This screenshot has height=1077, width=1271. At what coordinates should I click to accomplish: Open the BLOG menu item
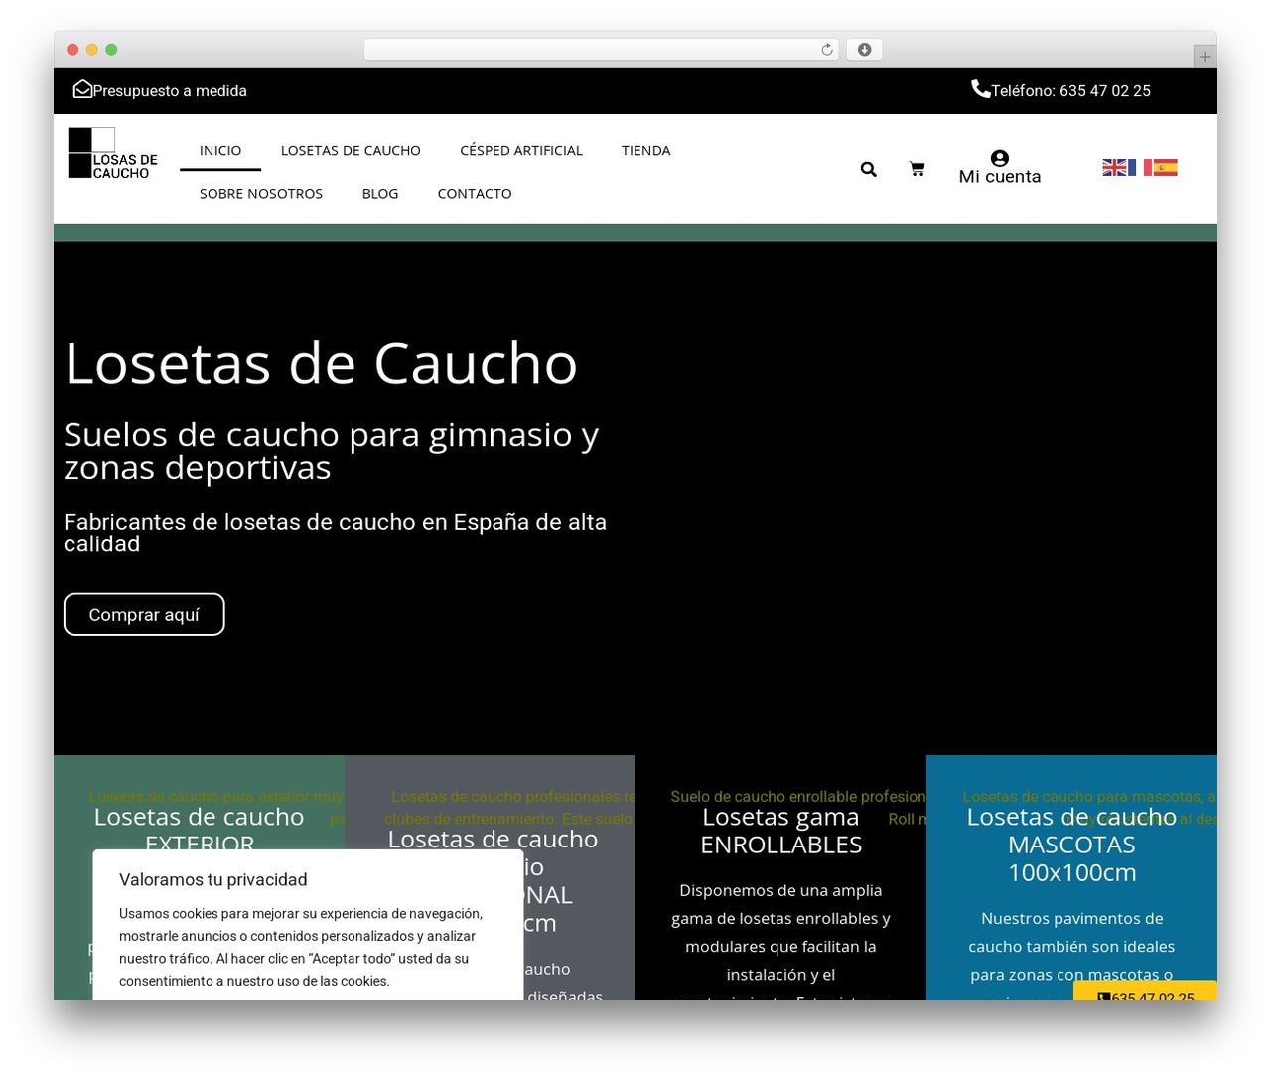(380, 194)
